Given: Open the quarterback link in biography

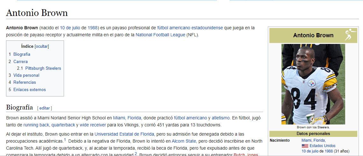Looking at the screenshot, I should pos(63,125).
